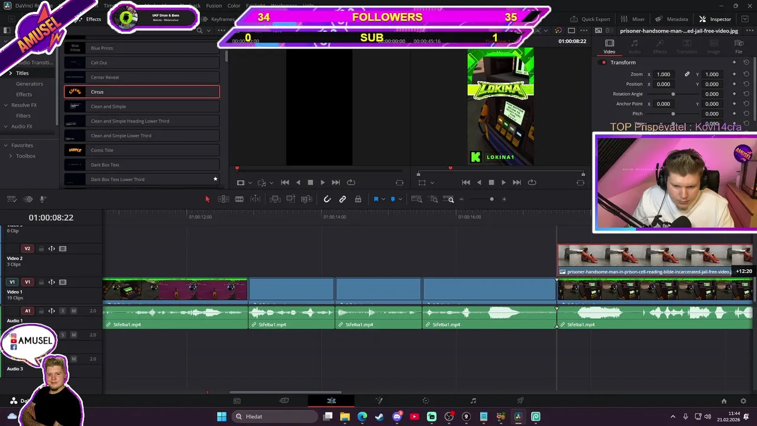757x426 pixels.
Task: Open the Fairlight music-note page tab
Action: (473, 401)
